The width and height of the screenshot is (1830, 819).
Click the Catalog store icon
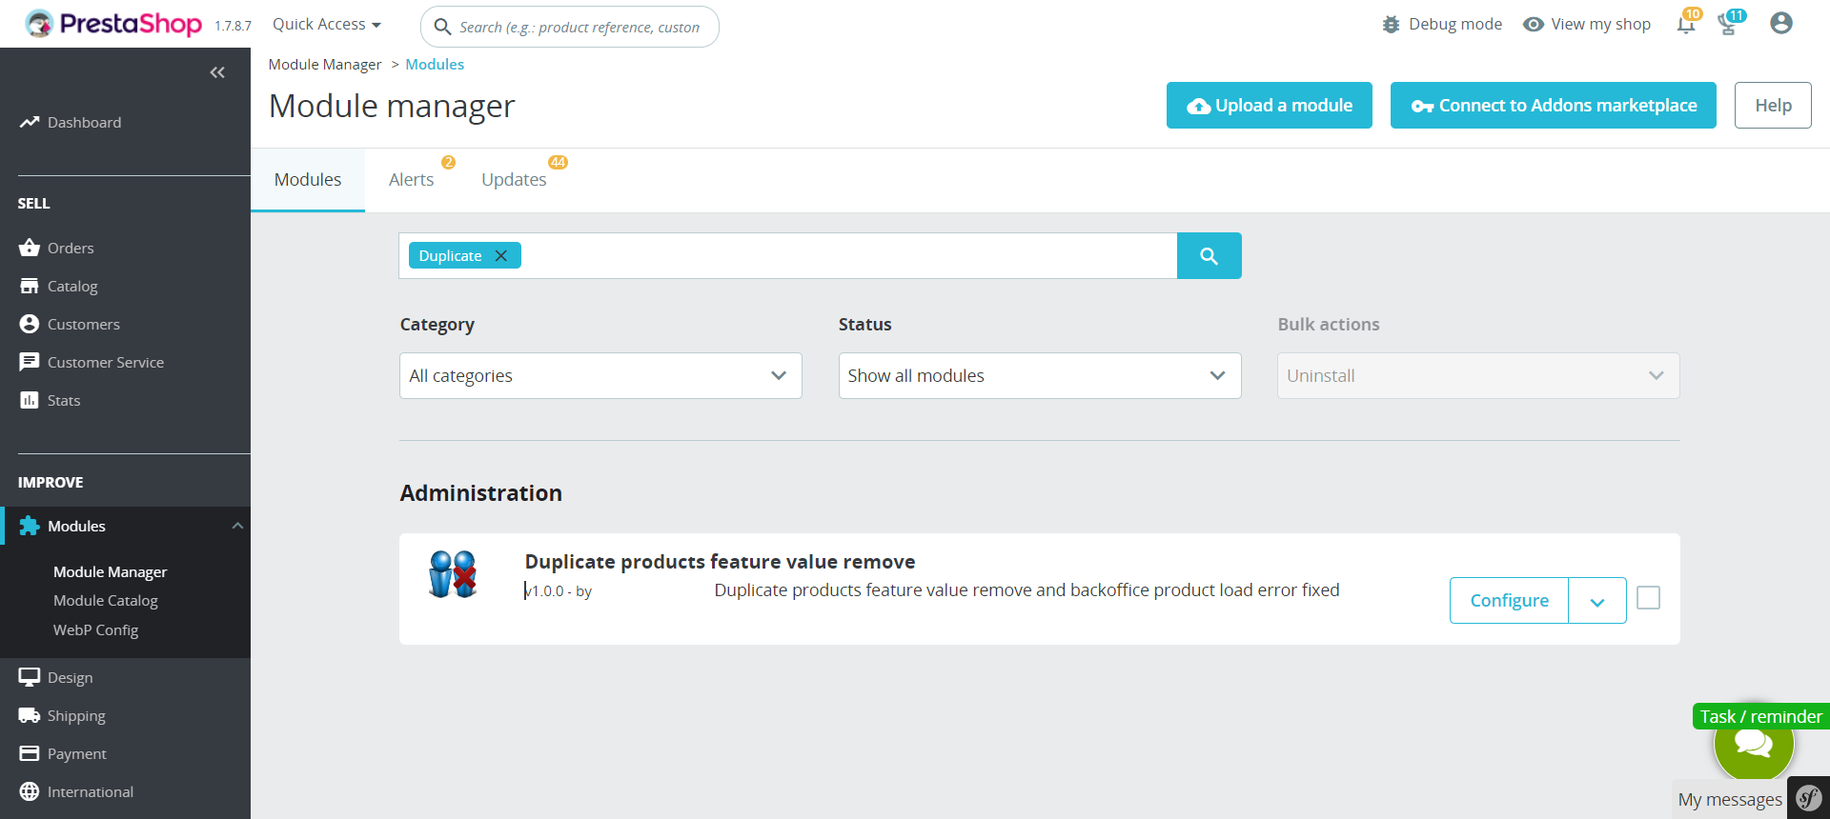click(30, 286)
